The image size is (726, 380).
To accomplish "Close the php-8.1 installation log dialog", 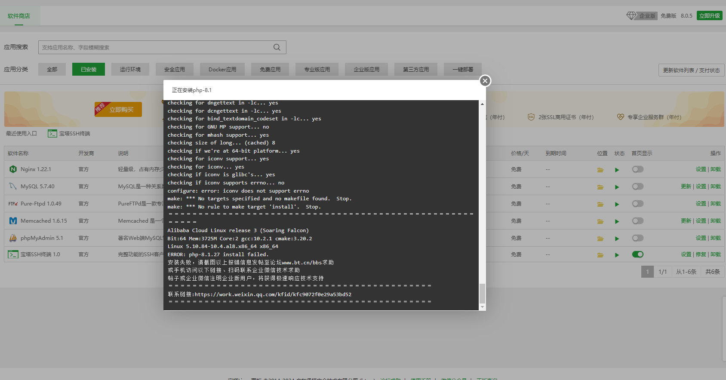I will coord(485,81).
